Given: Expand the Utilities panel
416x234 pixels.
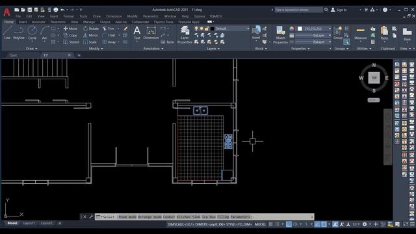Looking at the screenshot, I should pos(364,49).
